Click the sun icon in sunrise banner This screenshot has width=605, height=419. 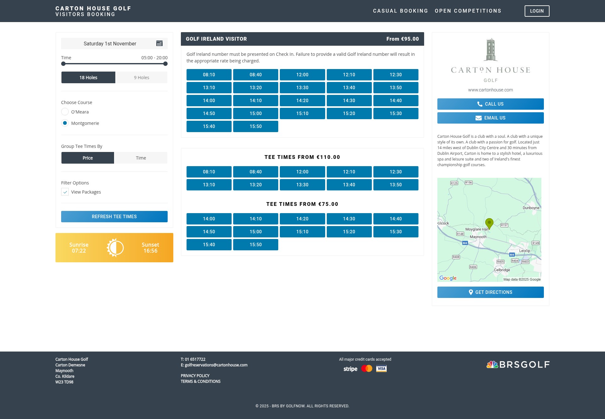click(115, 247)
